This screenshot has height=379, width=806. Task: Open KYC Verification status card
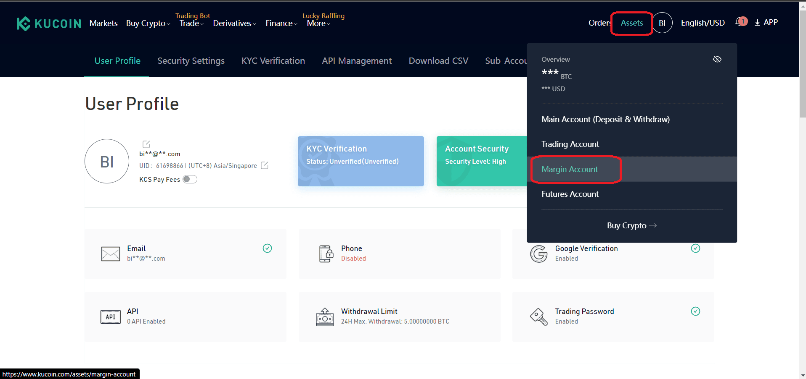[x=361, y=161]
